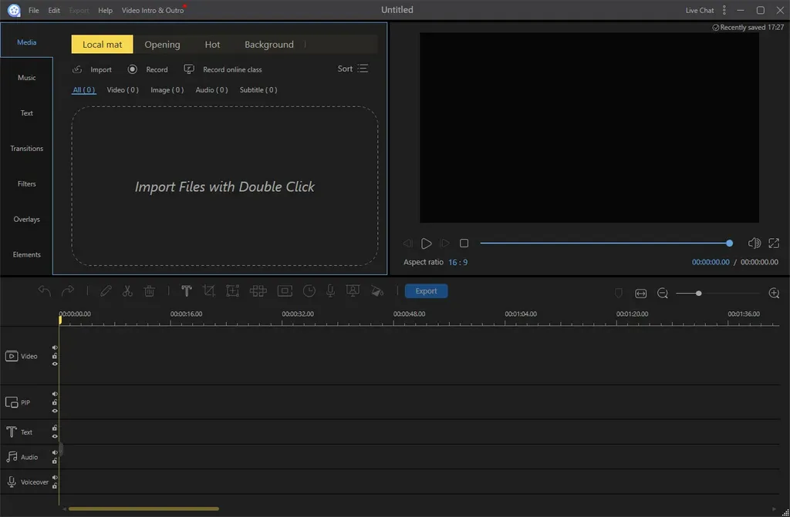Open Video Intro & Outro menu

(x=153, y=10)
